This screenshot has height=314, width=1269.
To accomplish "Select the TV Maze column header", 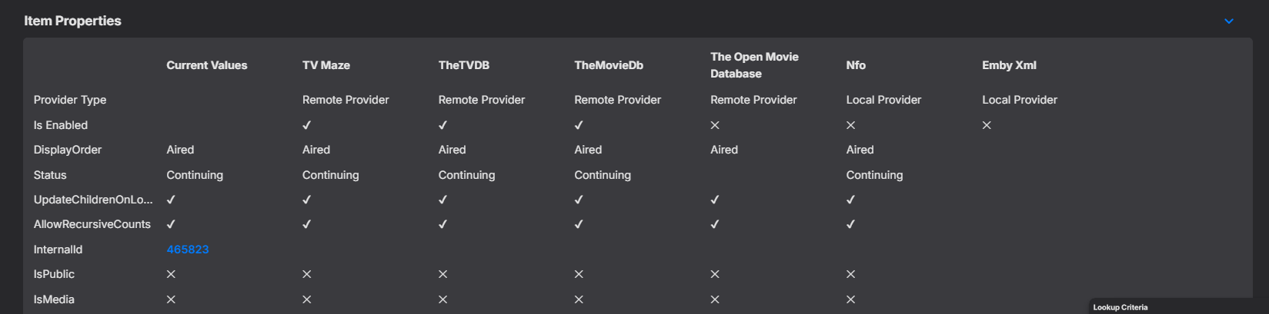I will pyautogui.click(x=326, y=65).
